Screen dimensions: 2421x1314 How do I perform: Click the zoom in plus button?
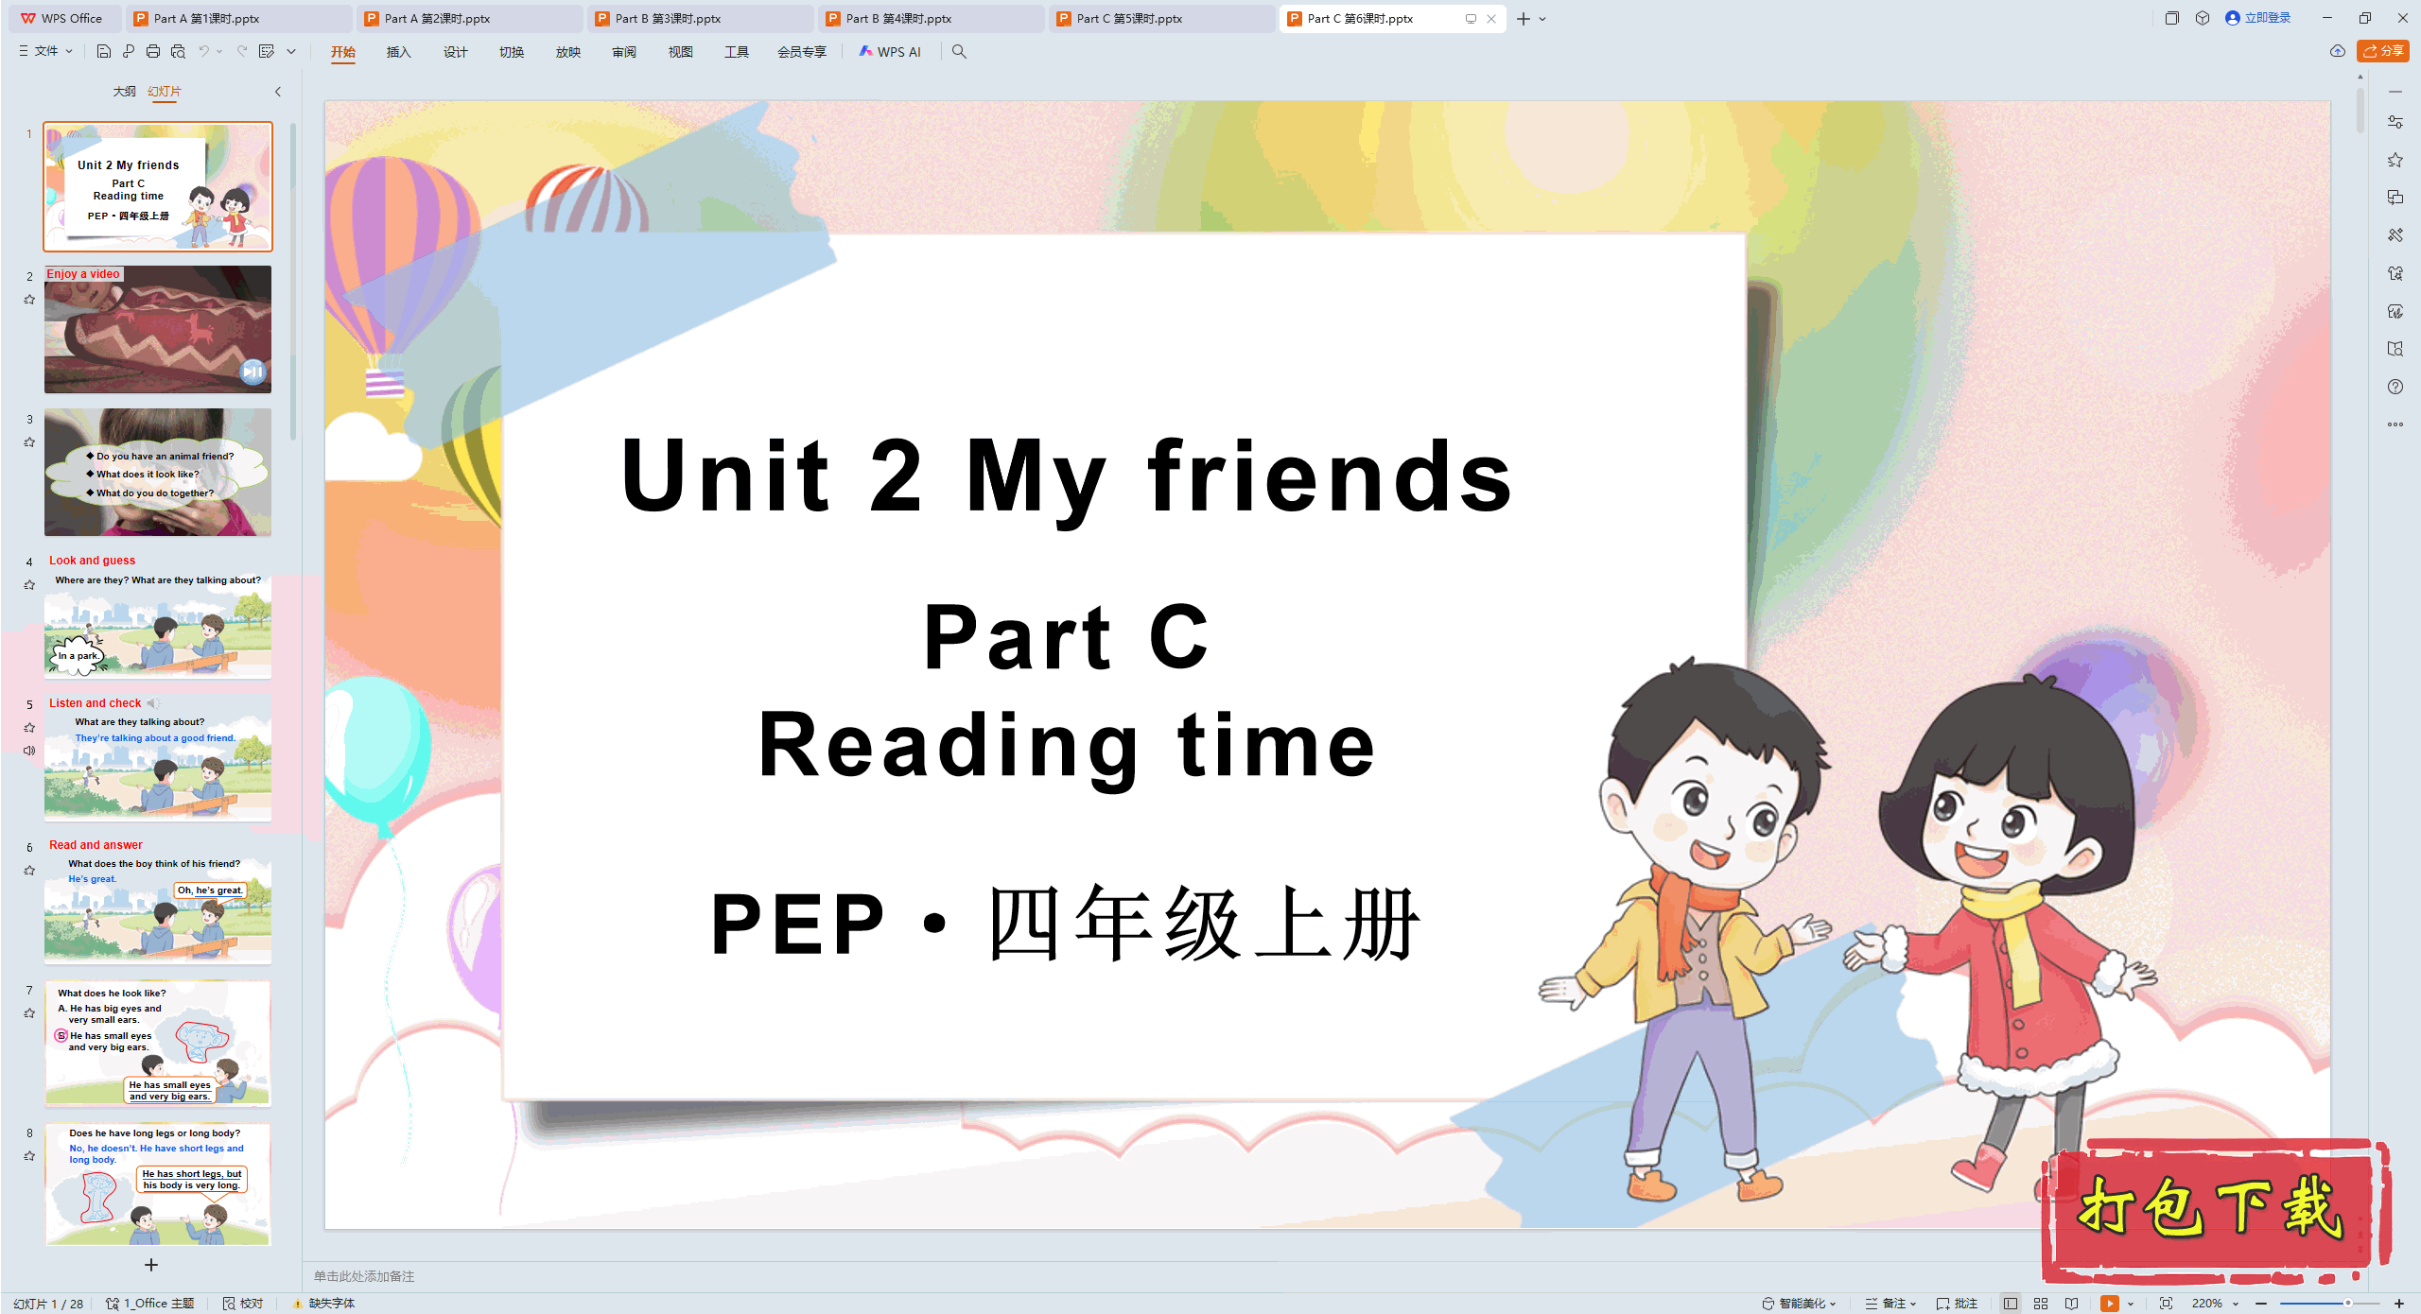coord(2399,1304)
